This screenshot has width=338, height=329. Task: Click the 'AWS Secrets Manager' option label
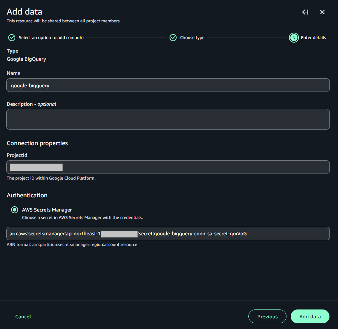point(47,210)
